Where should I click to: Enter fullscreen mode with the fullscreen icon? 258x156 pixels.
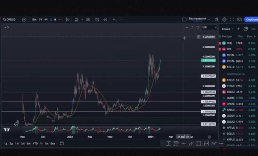[x=232, y=20]
